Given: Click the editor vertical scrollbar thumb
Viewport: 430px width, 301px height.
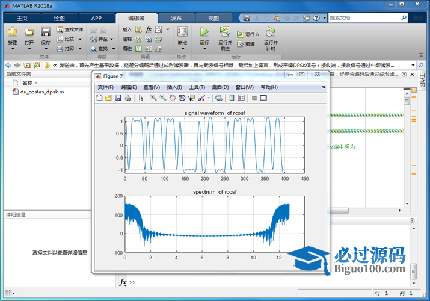Looking at the screenshot, I should [407, 101].
